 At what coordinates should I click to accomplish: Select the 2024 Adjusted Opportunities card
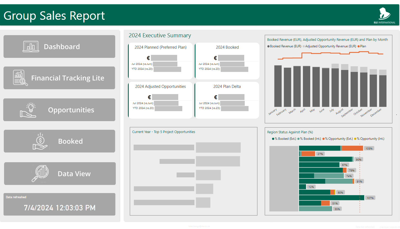click(160, 100)
